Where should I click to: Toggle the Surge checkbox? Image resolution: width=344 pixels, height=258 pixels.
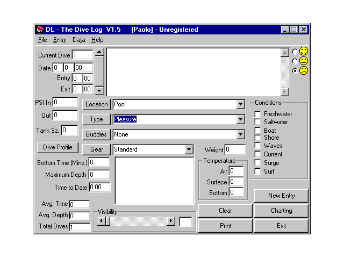point(258,163)
